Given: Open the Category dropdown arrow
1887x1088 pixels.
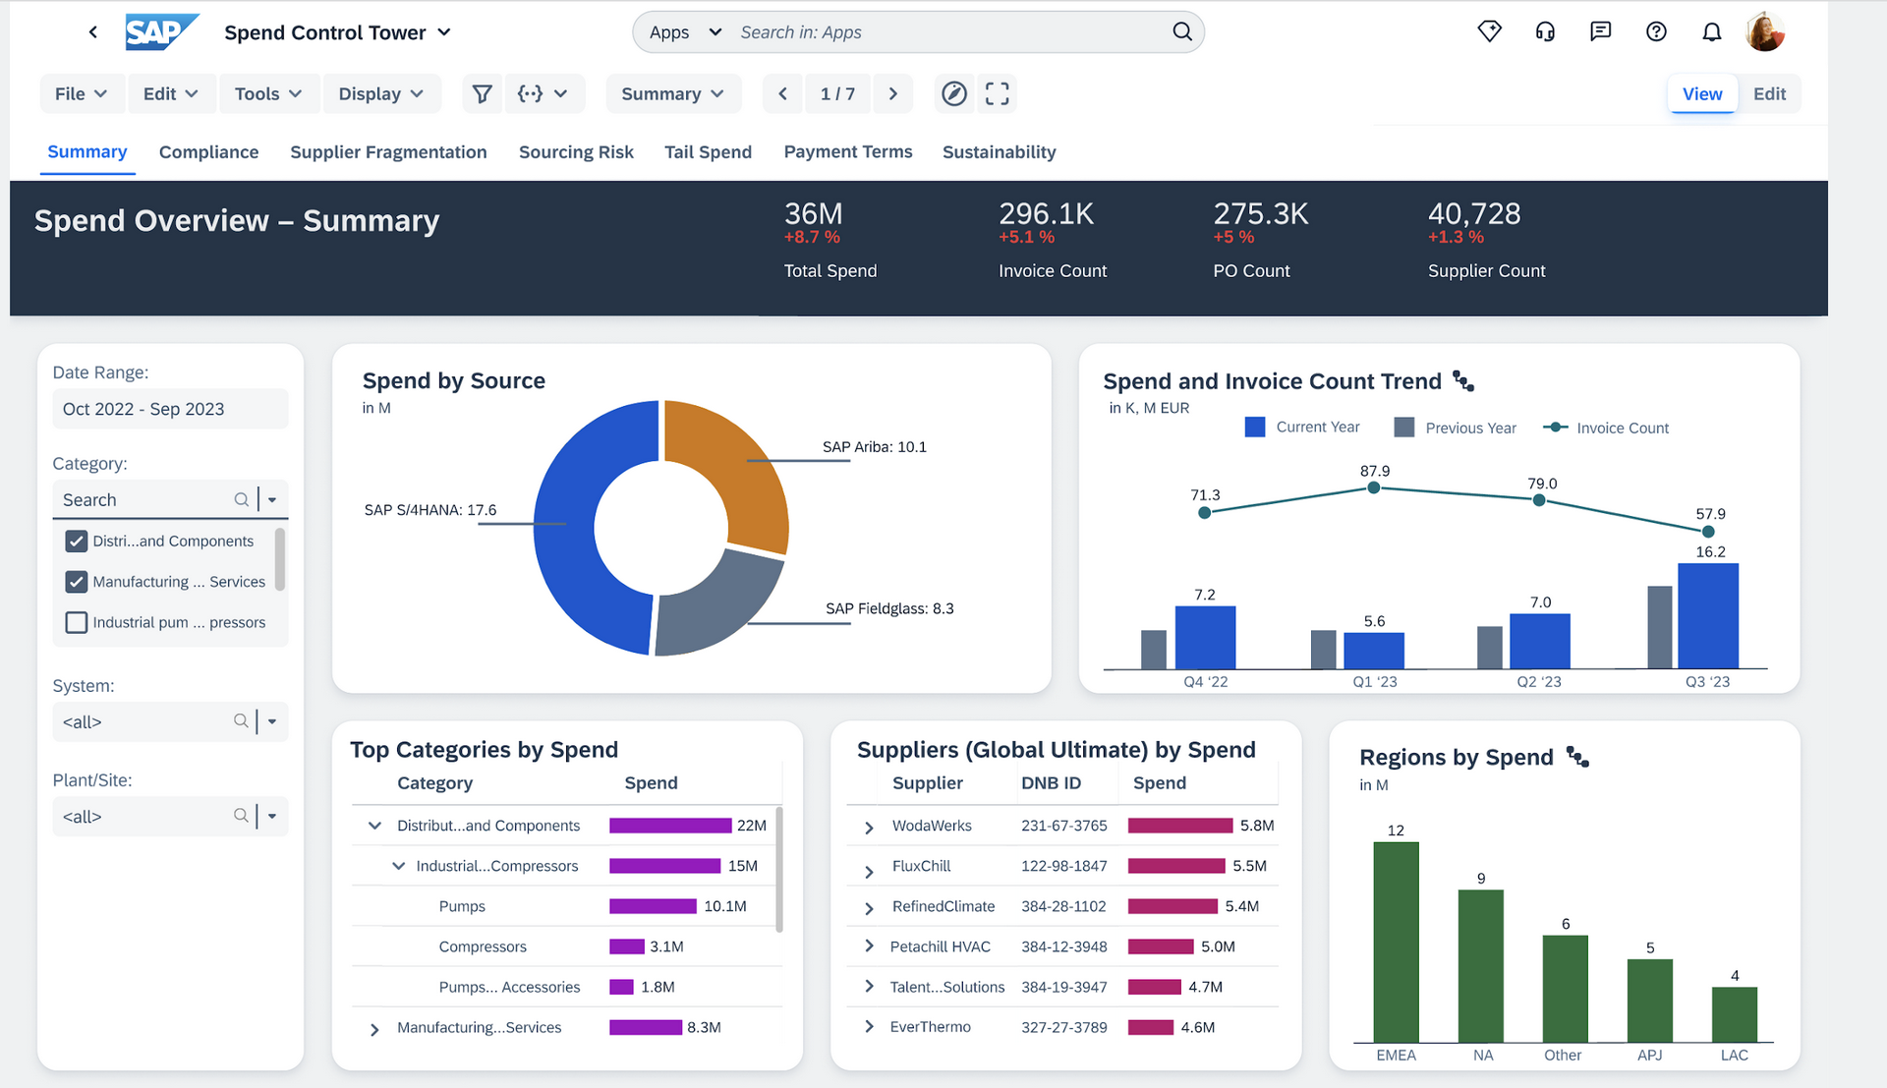Looking at the screenshot, I should (x=272, y=499).
